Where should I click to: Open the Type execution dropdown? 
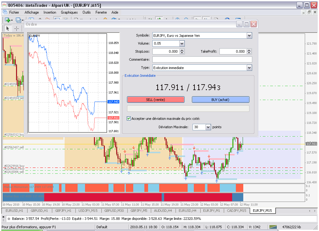pos(249,68)
